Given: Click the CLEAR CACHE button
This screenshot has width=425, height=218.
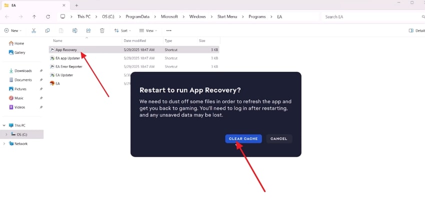Looking at the screenshot, I should 243,138.
